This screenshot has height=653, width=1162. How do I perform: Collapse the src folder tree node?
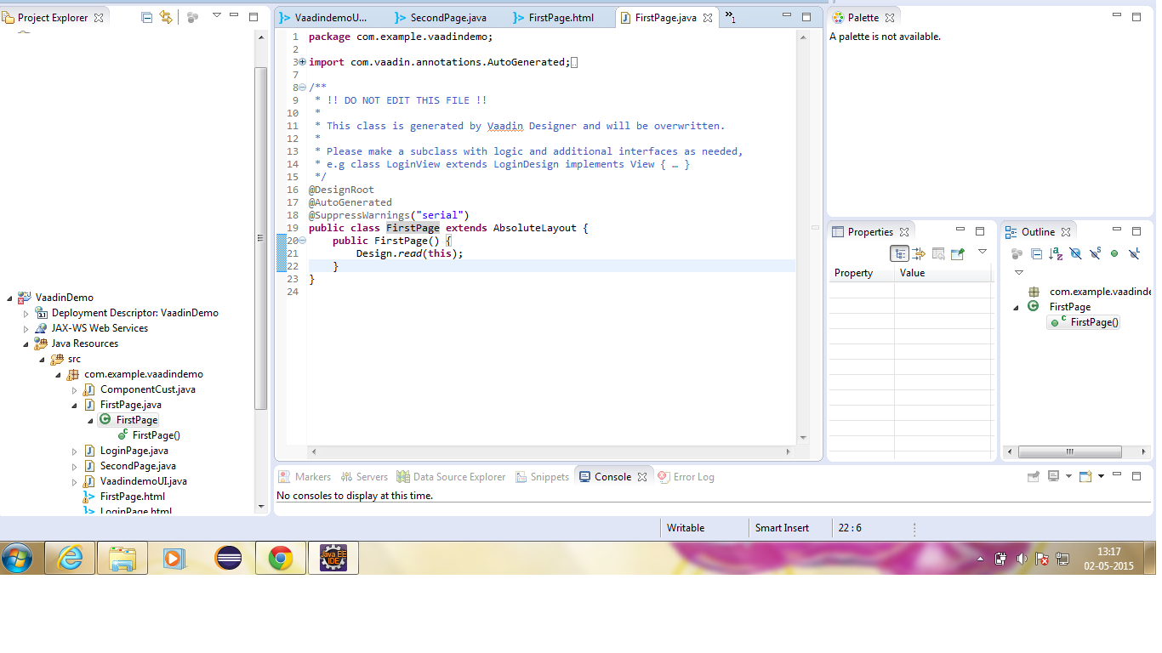[x=42, y=359]
